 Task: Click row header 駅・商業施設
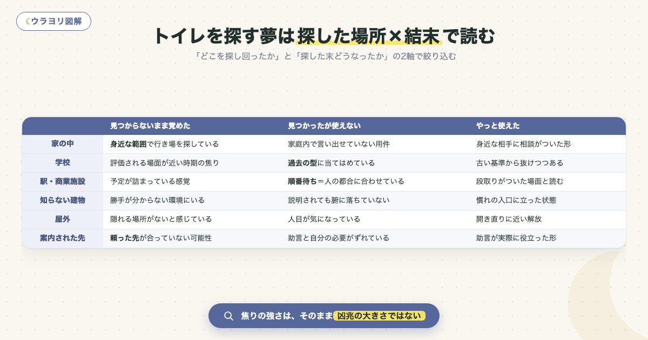pos(63,182)
